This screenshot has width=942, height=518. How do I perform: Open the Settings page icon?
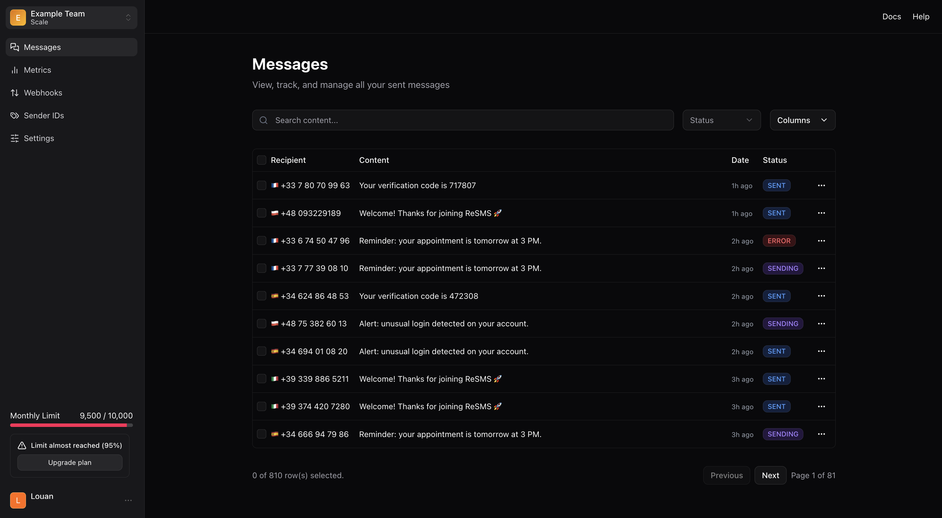15,138
